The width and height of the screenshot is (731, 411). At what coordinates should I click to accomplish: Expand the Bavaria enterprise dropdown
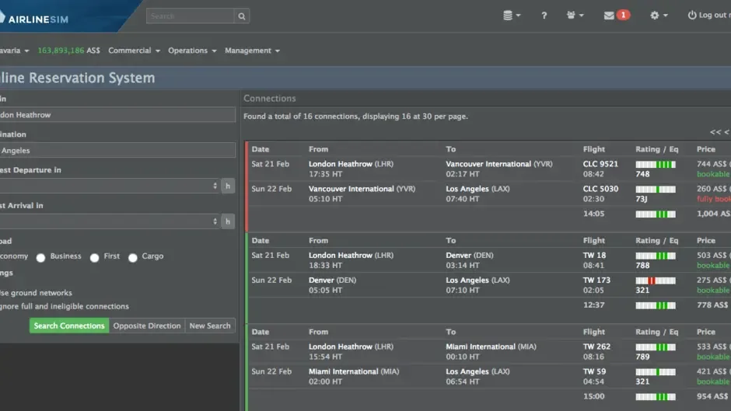pyautogui.click(x=15, y=51)
